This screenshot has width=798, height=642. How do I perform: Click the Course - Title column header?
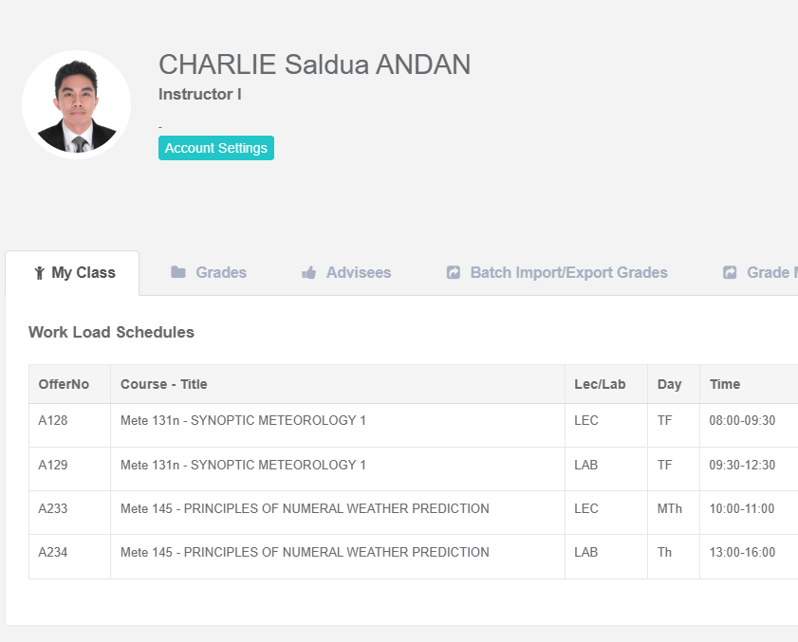[x=164, y=384]
